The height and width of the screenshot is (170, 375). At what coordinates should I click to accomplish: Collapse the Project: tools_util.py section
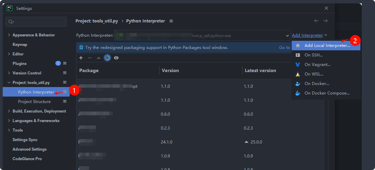[9, 83]
